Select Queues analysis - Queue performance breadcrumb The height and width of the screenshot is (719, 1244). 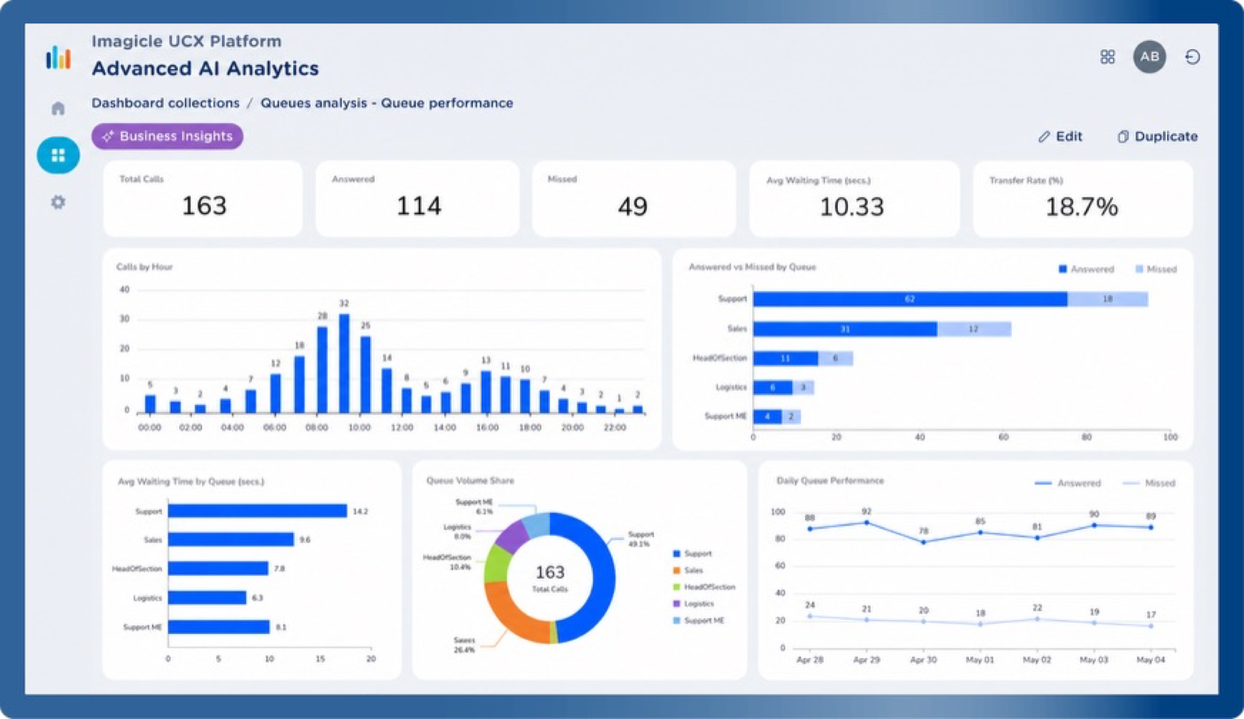pyautogui.click(x=387, y=103)
